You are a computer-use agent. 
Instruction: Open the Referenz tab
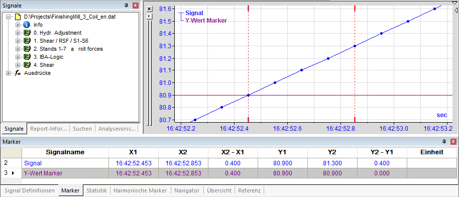[x=250, y=190]
